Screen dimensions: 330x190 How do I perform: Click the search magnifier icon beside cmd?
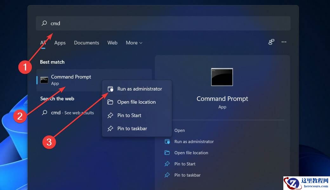(44, 23)
